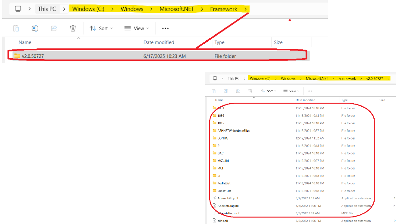Image resolution: width=399 pixels, height=224 pixels.
Task: Open Sort dropdown in top window
Action: tap(101, 28)
